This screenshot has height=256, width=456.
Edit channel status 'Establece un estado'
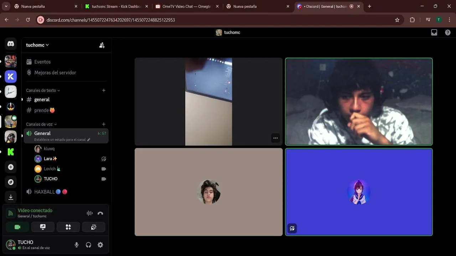(62, 140)
